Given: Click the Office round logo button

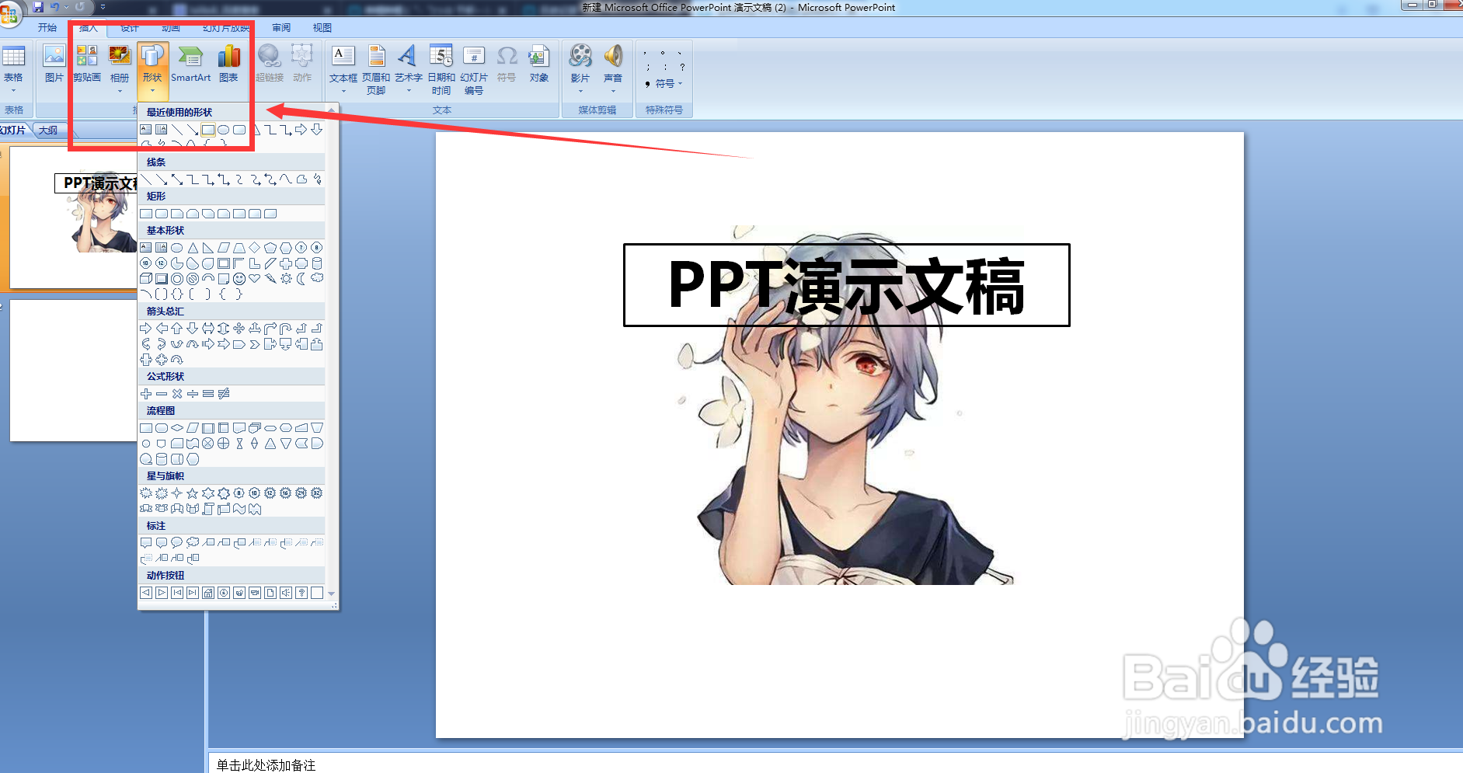Looking at the screenshot, I should [10, 13].
